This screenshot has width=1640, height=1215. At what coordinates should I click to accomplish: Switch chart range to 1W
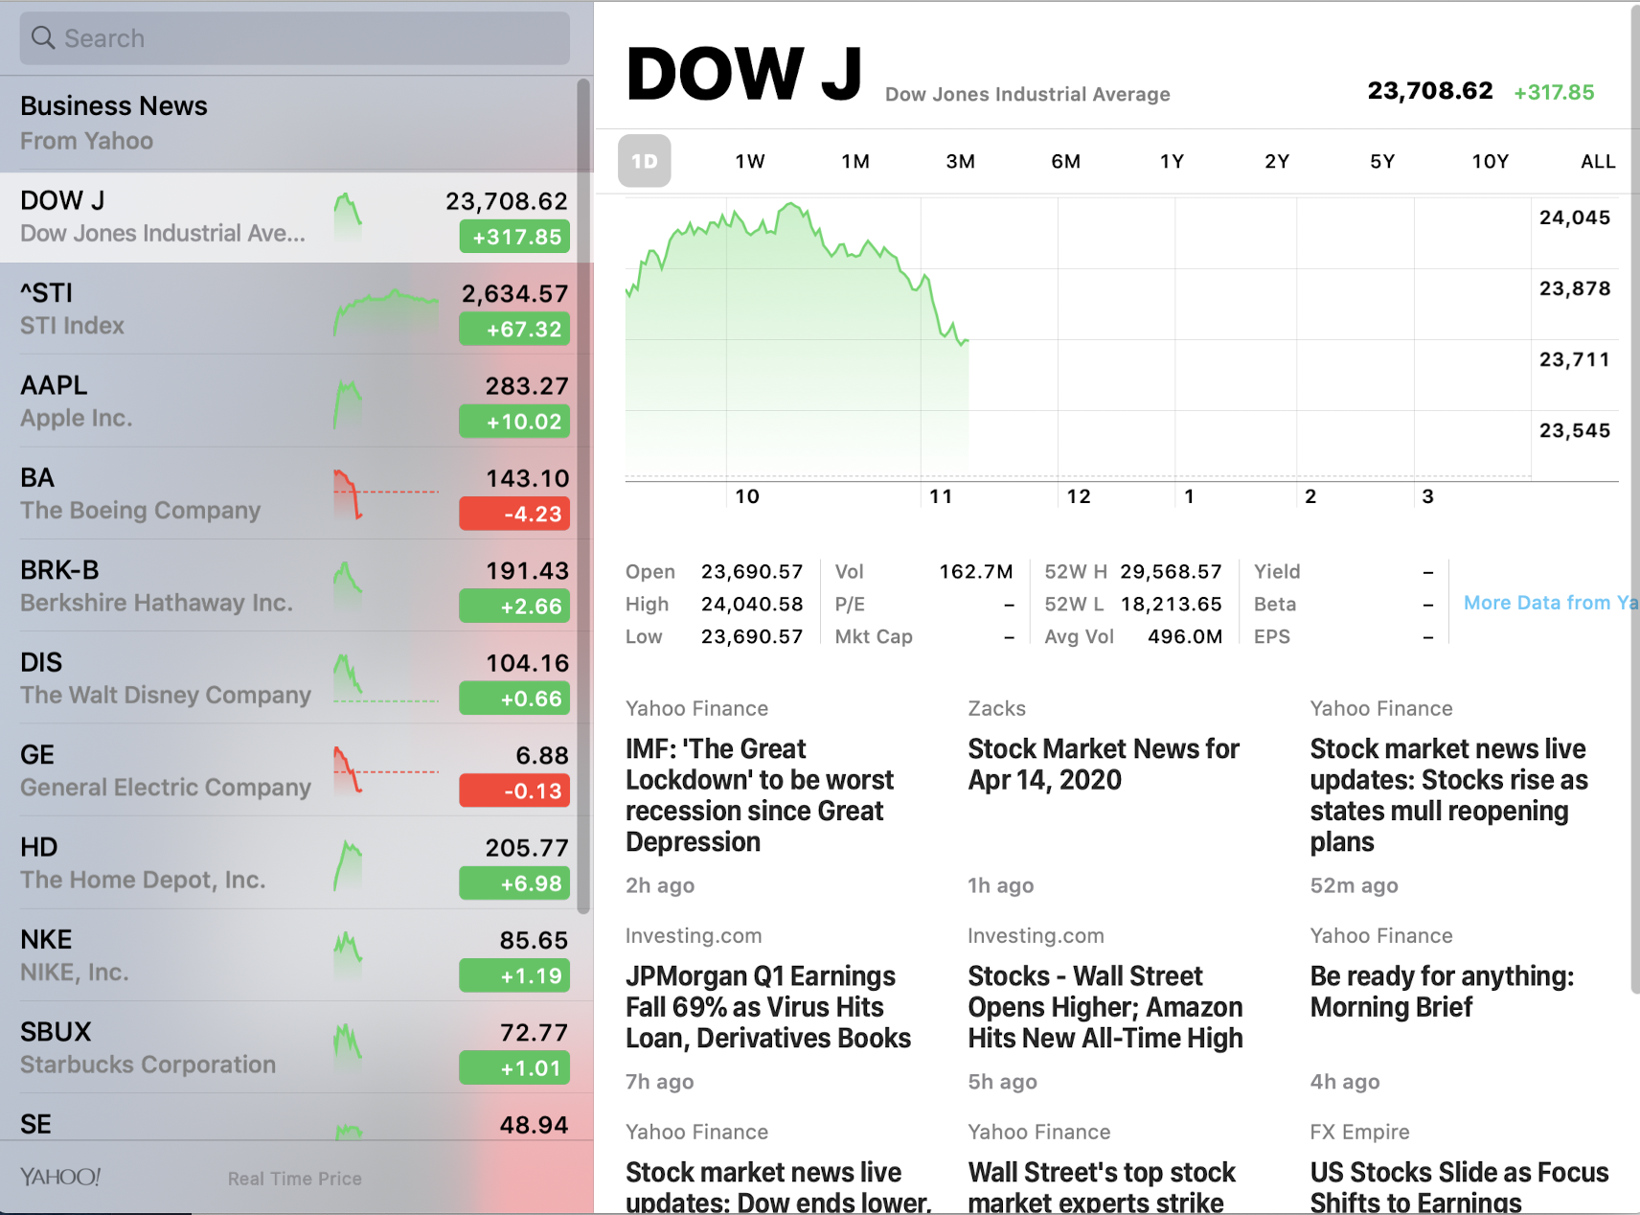point(750,161)
